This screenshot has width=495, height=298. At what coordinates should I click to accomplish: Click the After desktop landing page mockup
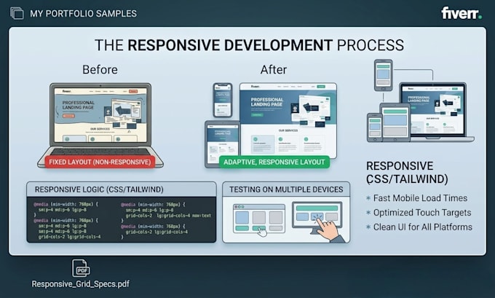pos(288,120)
